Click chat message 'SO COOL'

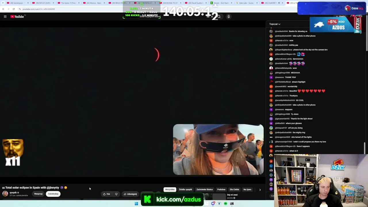(300, 100)
